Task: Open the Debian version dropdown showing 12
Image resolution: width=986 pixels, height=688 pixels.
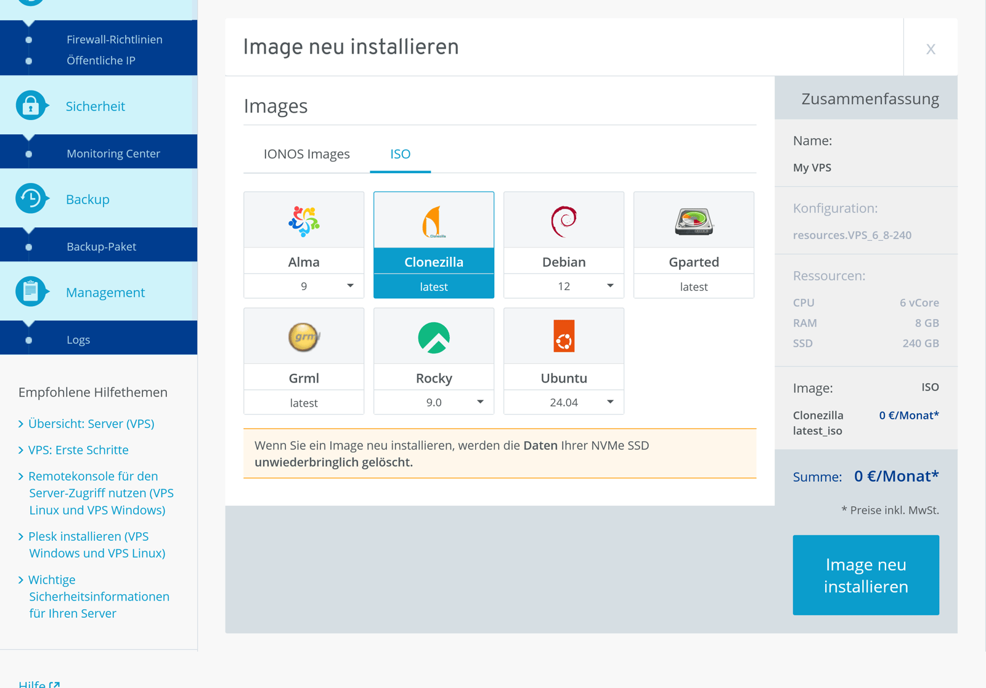Action: click(x=609, y=285)
